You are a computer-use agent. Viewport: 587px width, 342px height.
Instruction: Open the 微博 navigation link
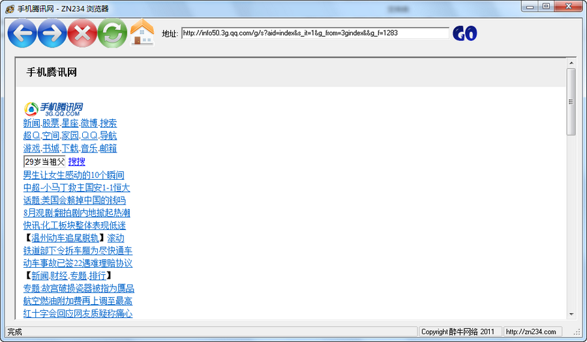(89, 123)
